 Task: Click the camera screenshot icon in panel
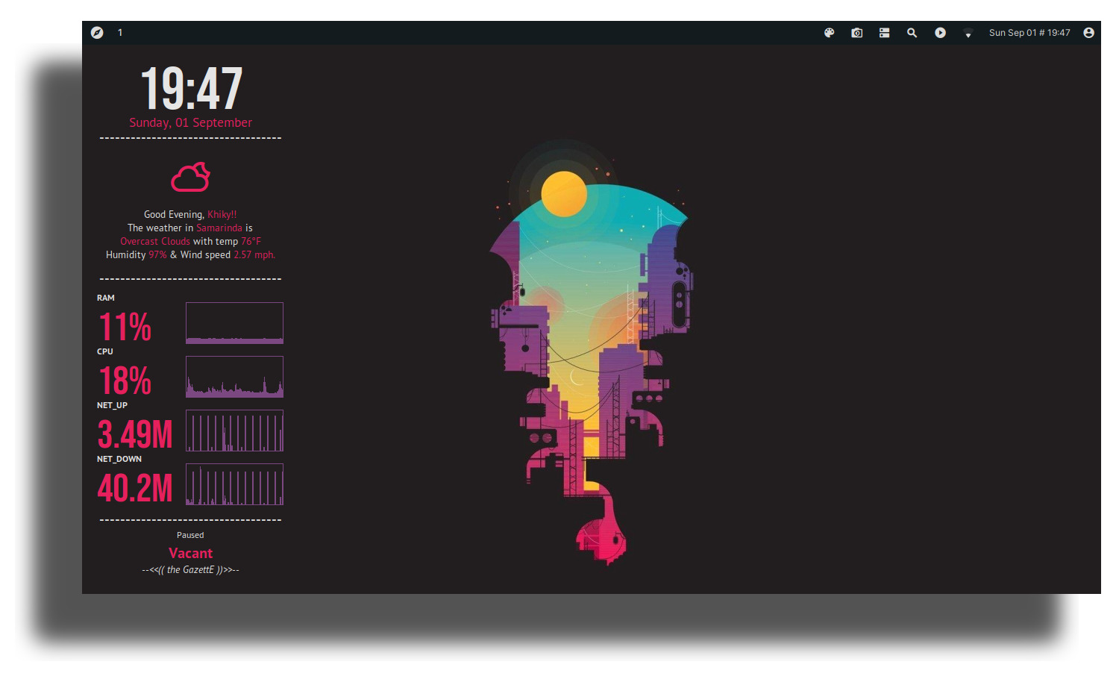coord(856,33)
